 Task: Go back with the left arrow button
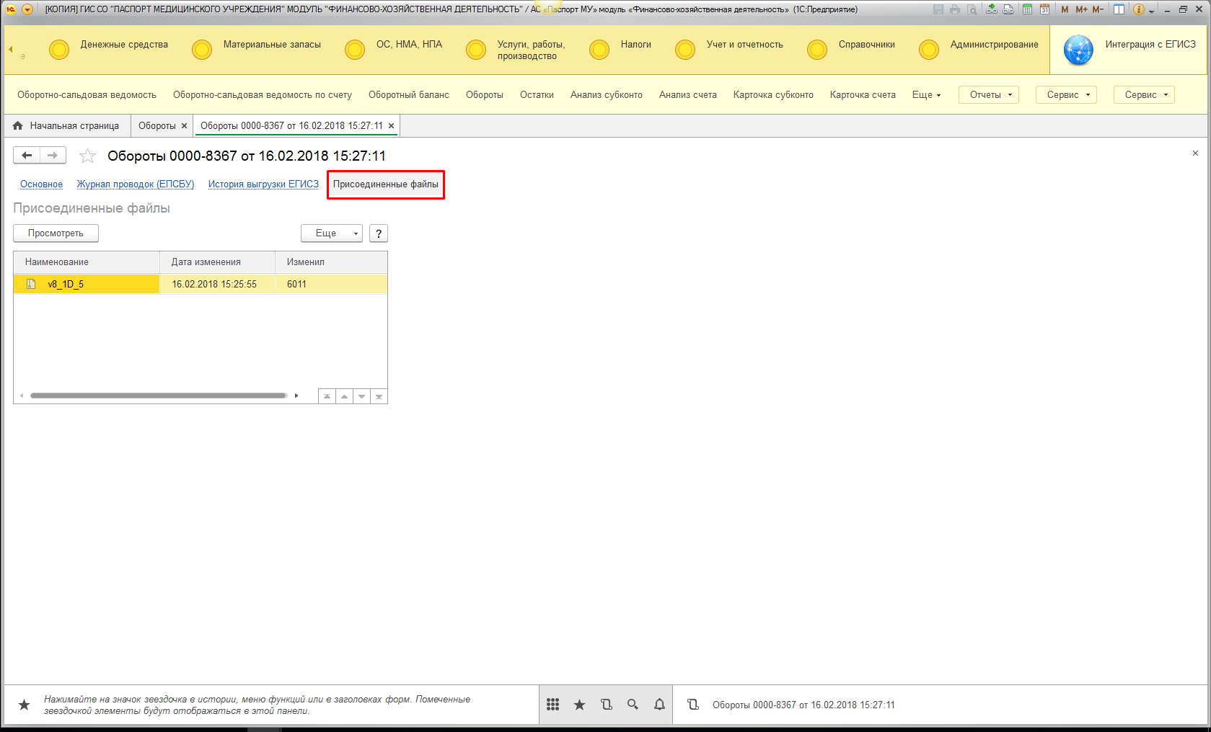click(27, 155)
